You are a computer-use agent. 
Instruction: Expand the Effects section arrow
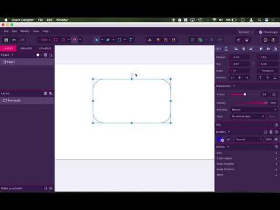point(228,147)
